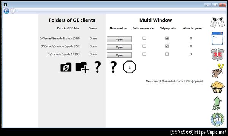Open new window for Granado Espada 10.6.0
The height and width of the screenshot is (136, 228).
click(x=119, y=39)
